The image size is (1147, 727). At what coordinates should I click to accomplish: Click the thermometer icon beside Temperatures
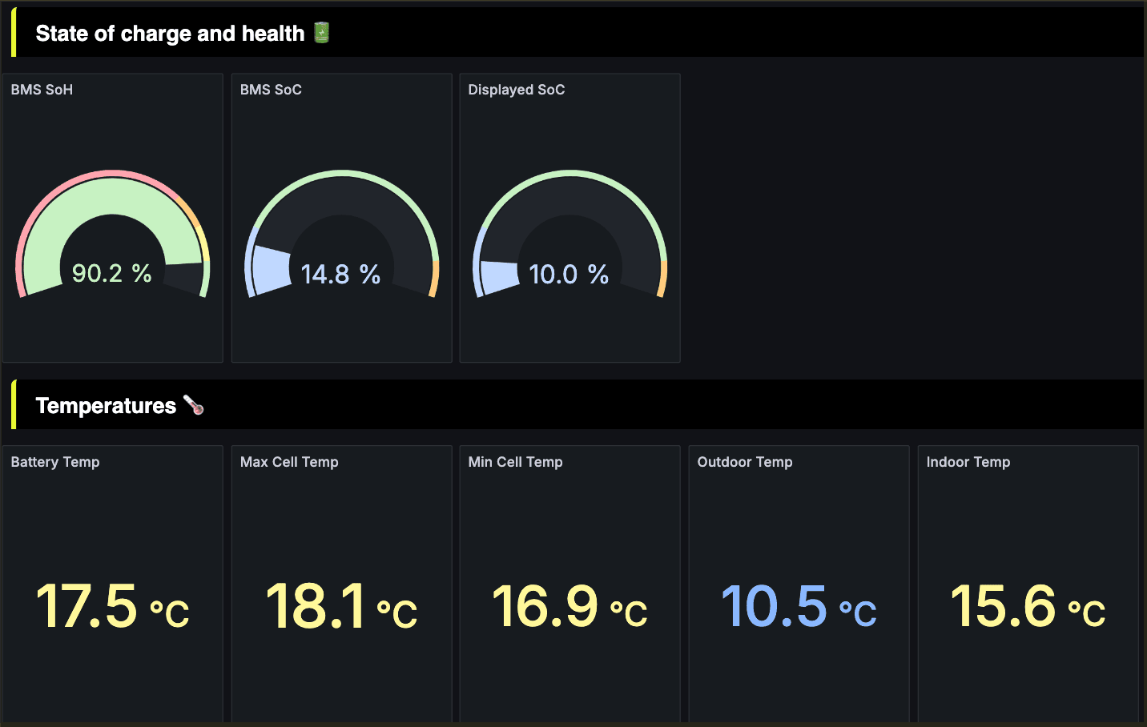194,405
